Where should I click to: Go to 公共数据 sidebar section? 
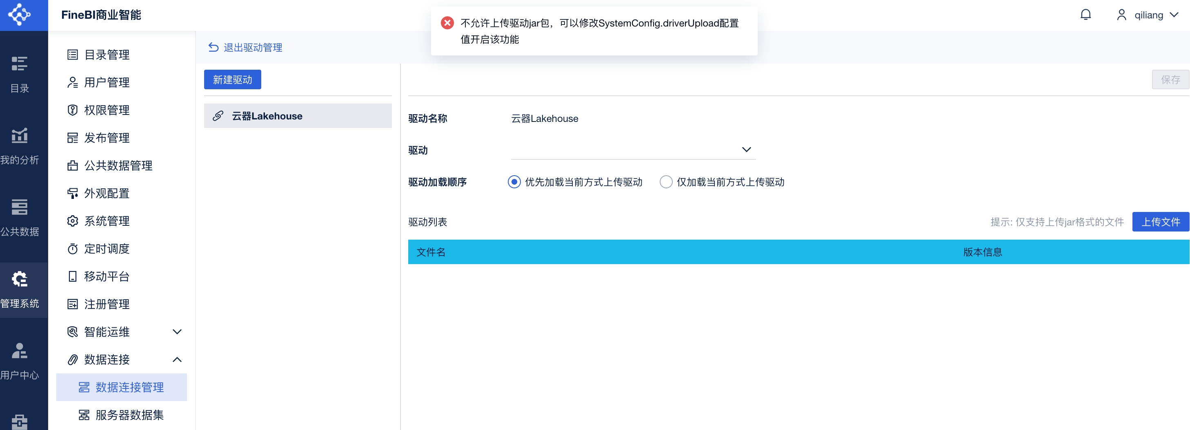20,217
